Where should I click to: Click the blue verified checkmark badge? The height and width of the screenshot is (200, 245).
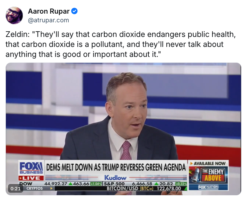[x=74, y=11]
